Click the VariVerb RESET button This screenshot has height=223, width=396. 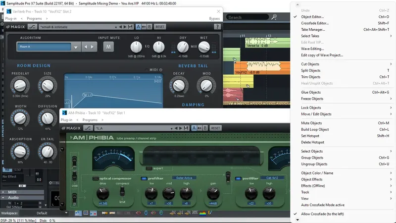160,27
